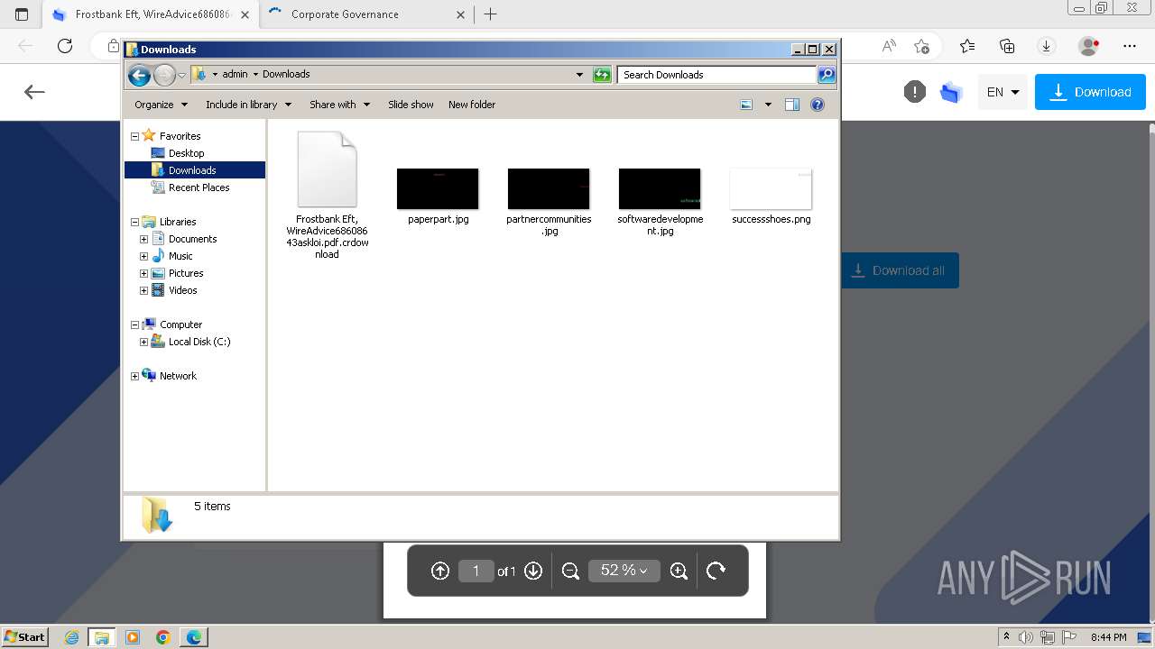Screen dimensions: 1155x649
Task: Collapse the Favorites group
Action: (135, 136)
